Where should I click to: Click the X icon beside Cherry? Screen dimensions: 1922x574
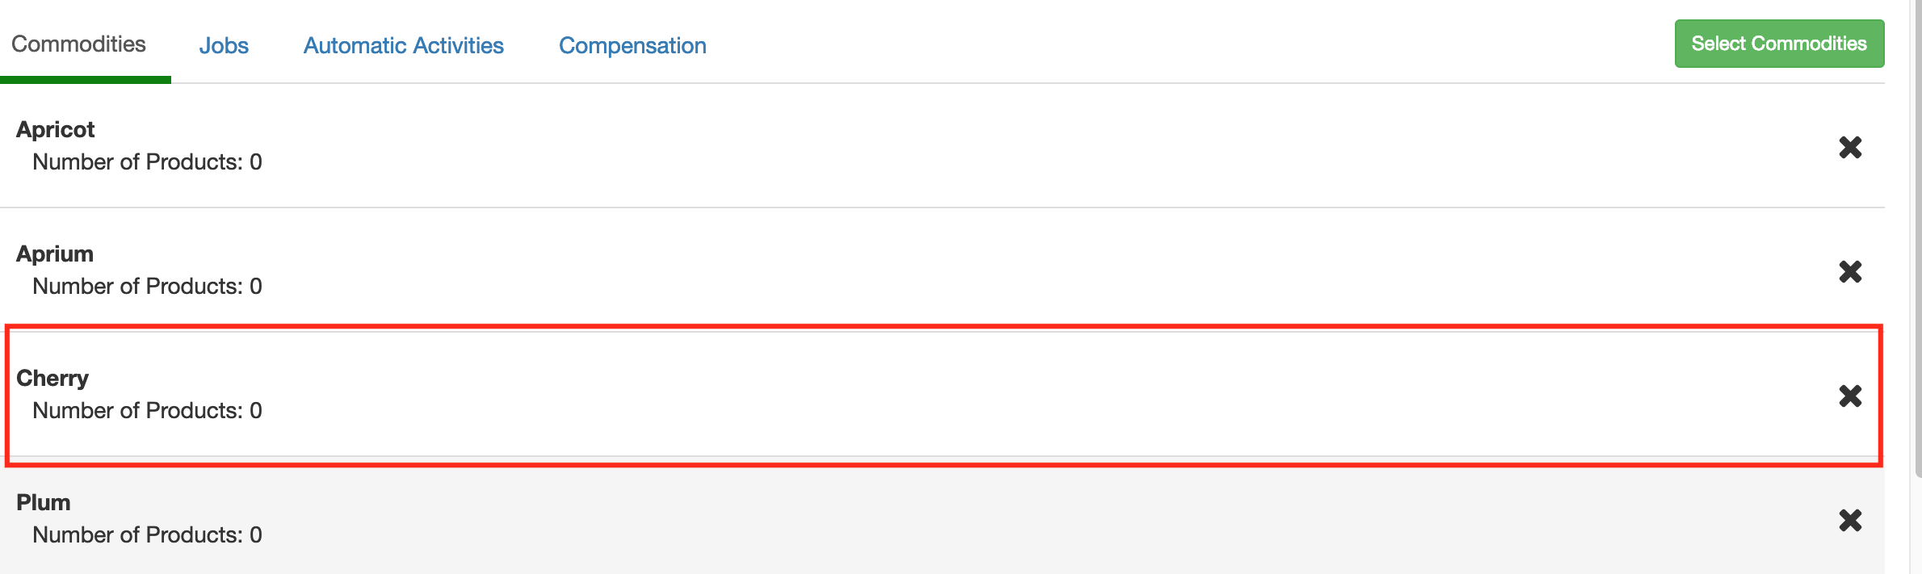(x=1850, y=396)
